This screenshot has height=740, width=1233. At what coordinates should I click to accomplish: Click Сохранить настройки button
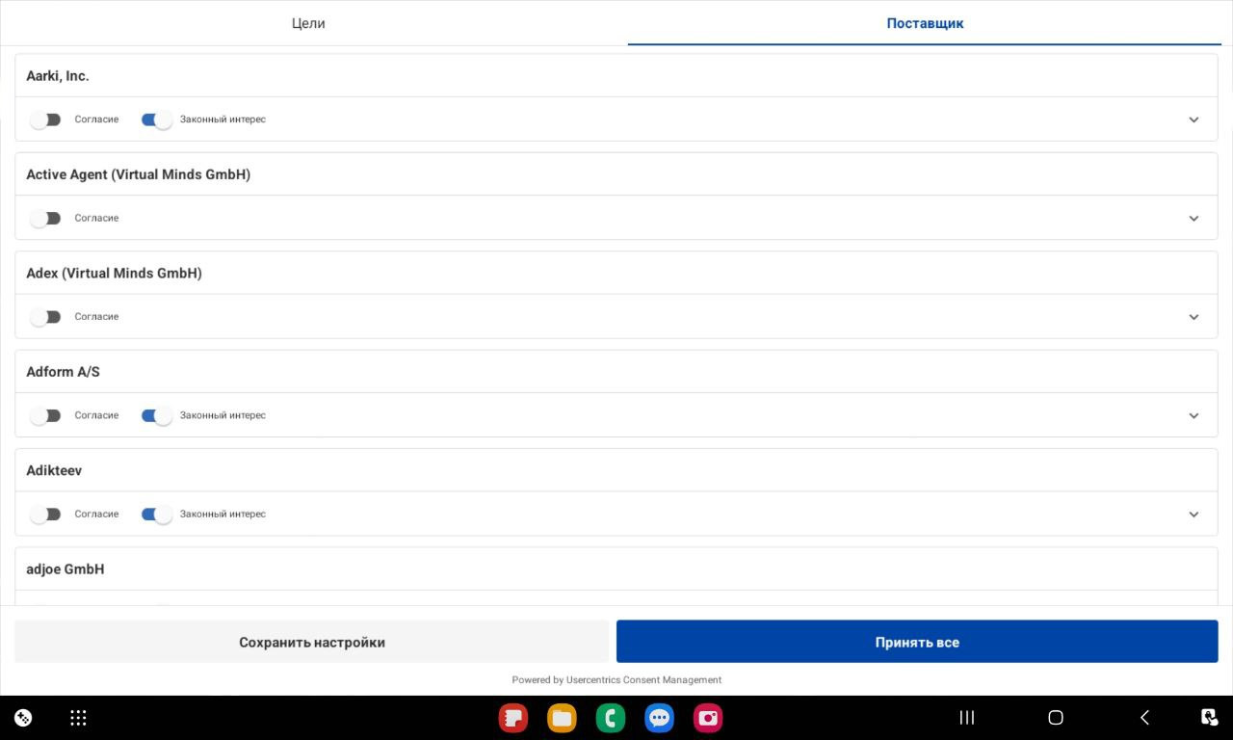(312, 642)
